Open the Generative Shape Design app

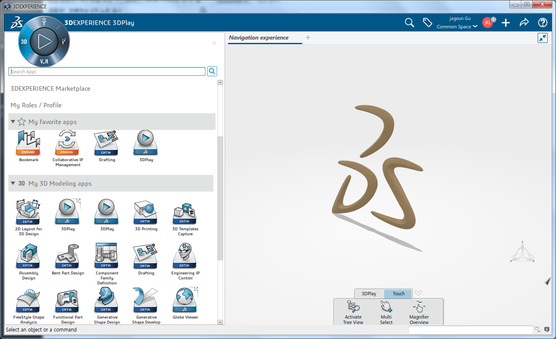(107, 306)
